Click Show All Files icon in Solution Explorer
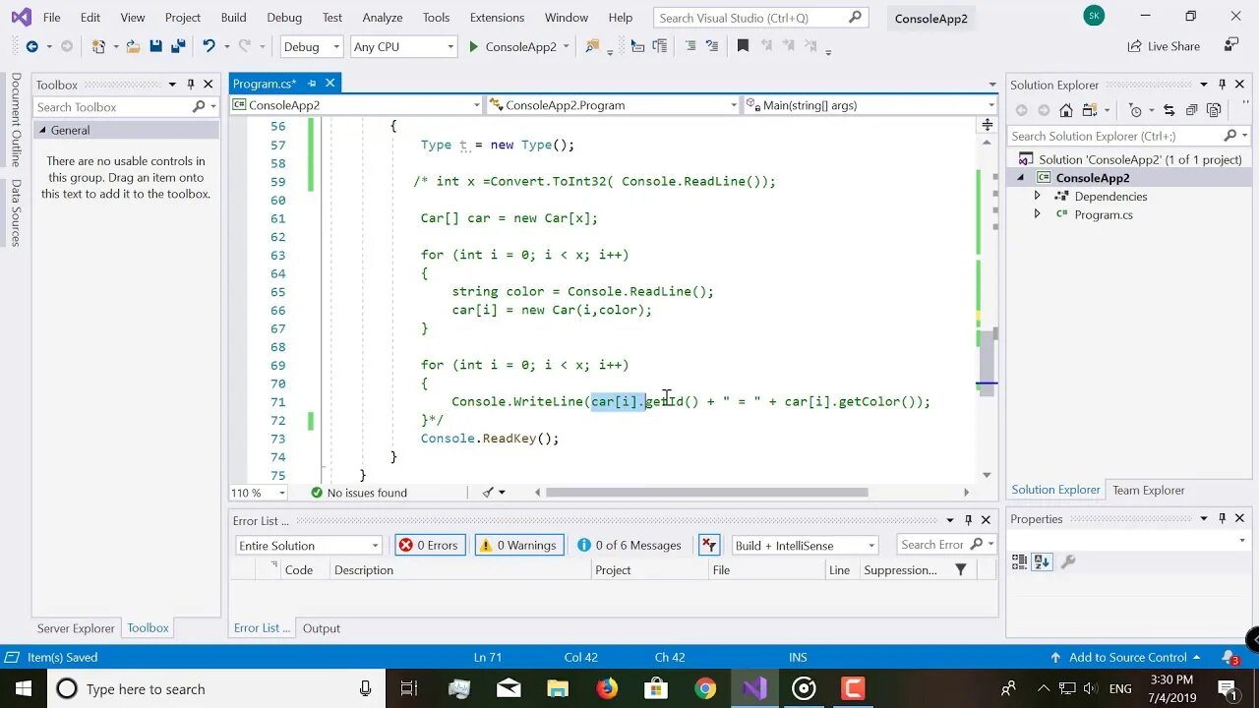This screenshot has width=1259, height=708. point(1215,110)
